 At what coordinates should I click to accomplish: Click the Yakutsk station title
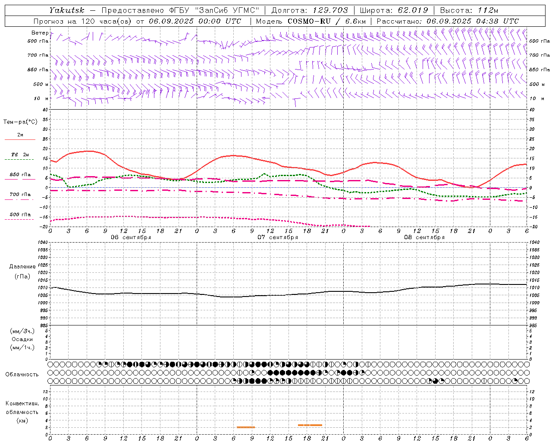tap(66, 10)
